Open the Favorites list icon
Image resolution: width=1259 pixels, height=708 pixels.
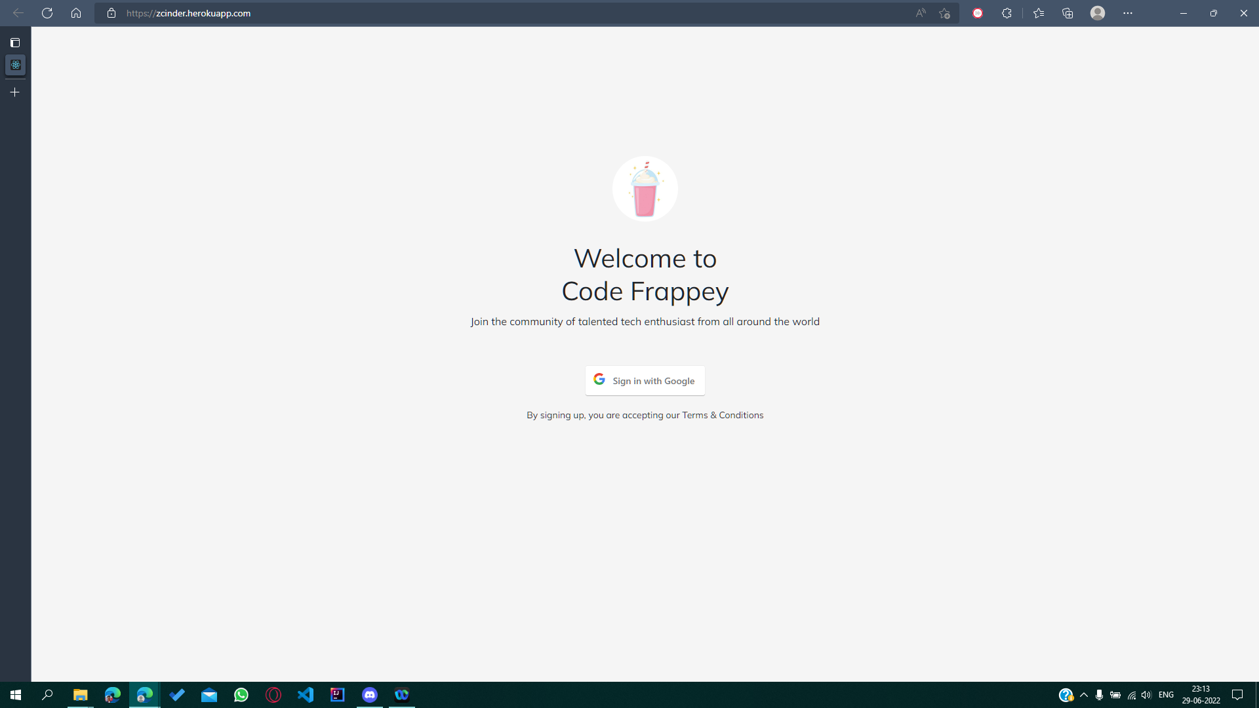pos(1039,12)
